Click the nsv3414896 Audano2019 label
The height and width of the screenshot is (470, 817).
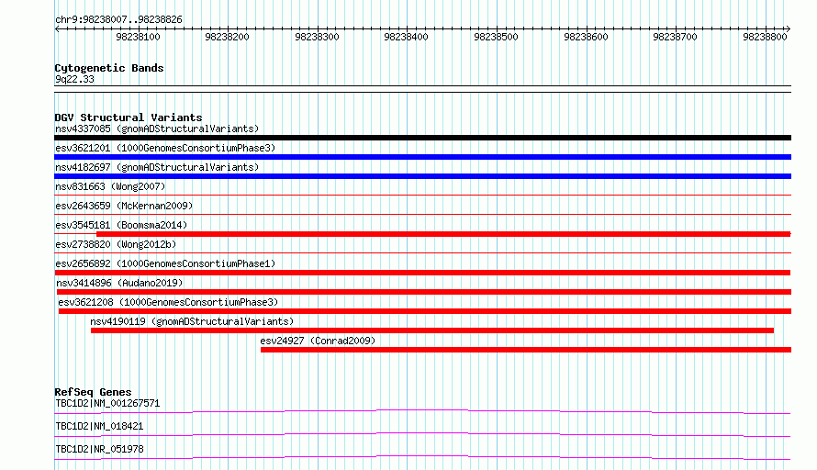119,283
